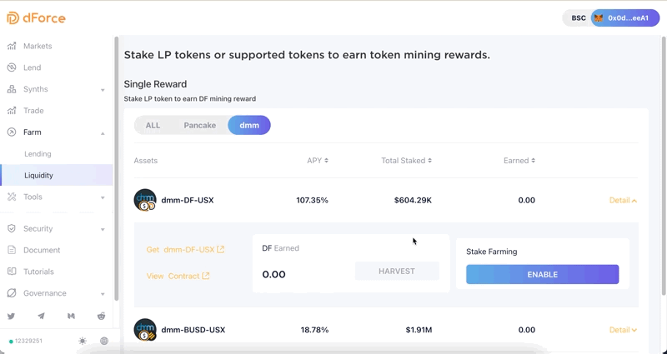Click the dmm-DF-USX token icon
The image size is (667, 354).
click(x=145, y=200)
